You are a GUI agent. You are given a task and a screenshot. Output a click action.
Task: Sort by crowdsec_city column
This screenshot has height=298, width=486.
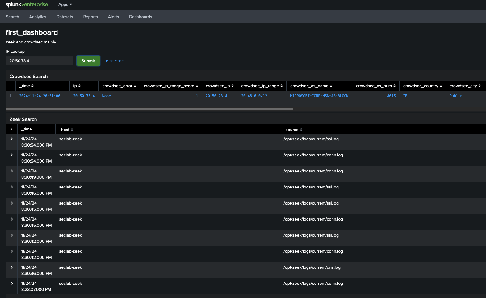[465, 86]
